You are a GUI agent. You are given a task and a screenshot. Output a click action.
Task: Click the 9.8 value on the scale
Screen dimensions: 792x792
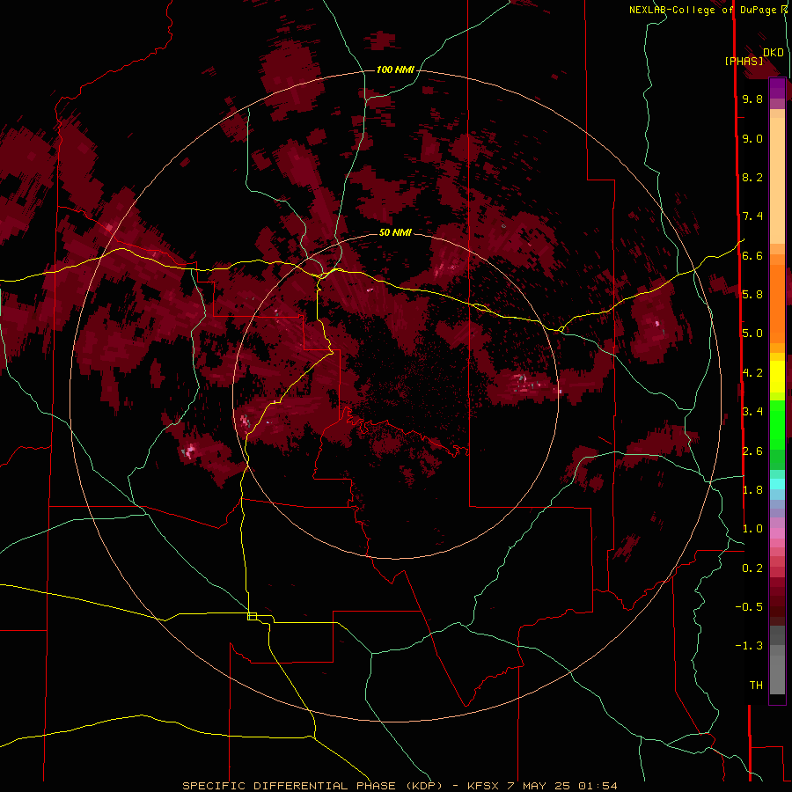click(752, 99)
